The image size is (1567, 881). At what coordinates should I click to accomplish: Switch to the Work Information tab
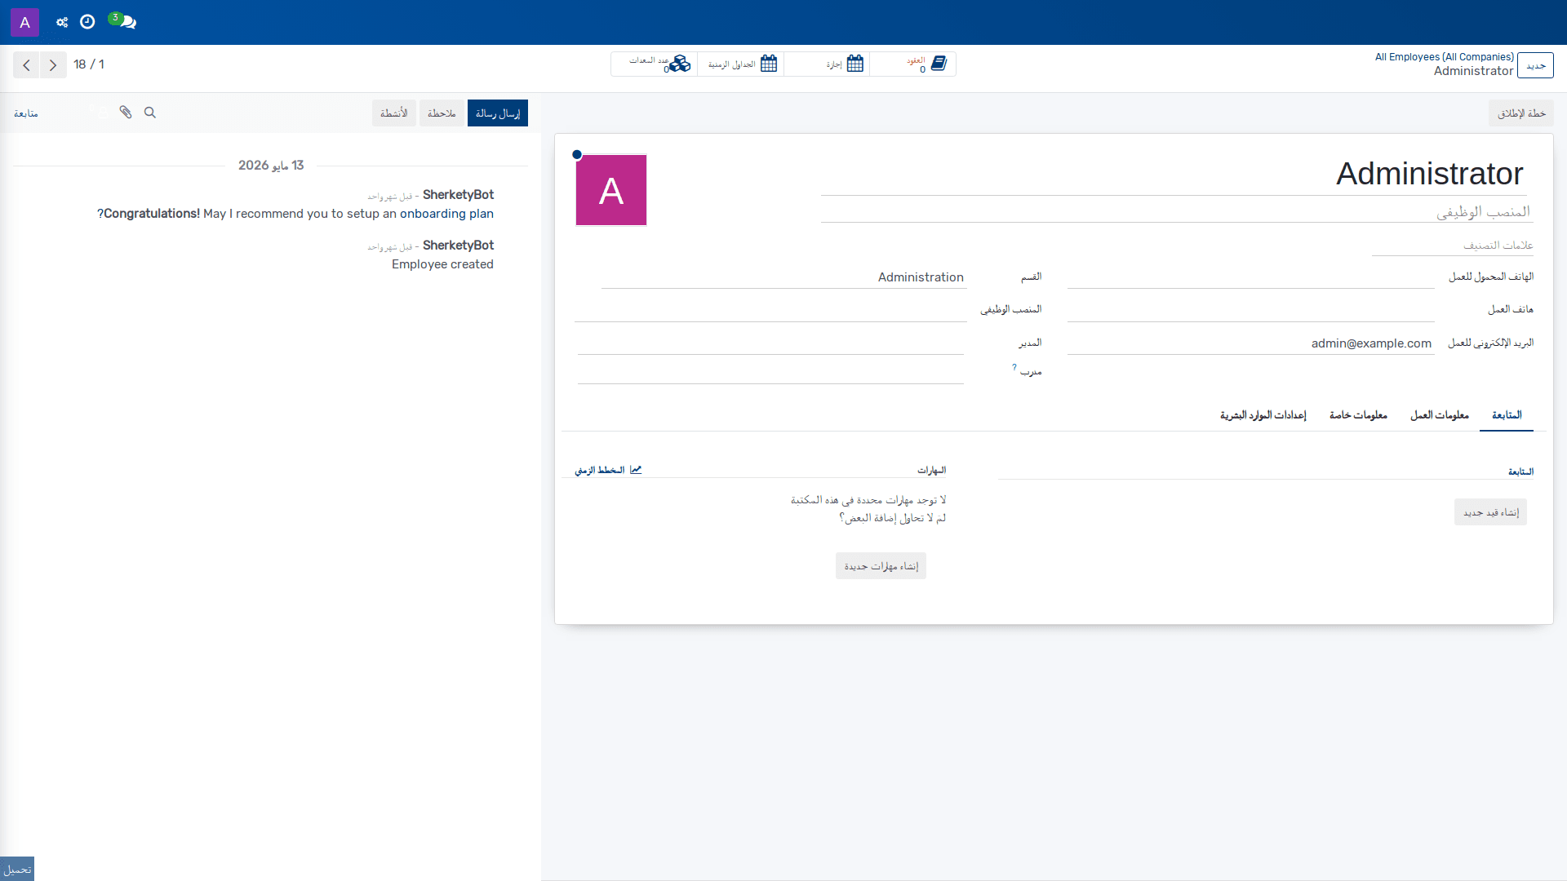coord(1439,415)
